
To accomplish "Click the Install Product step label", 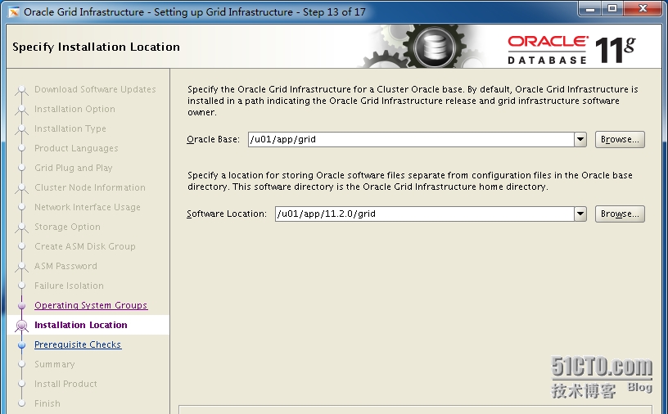I will [65, 384].
